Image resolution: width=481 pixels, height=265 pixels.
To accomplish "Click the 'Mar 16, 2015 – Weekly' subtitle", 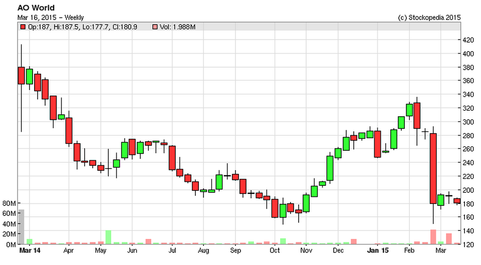I will click(50, 18).
